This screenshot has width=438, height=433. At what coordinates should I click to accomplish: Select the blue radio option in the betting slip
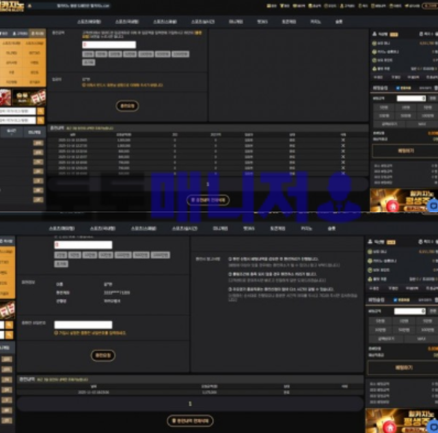point(398,88)
